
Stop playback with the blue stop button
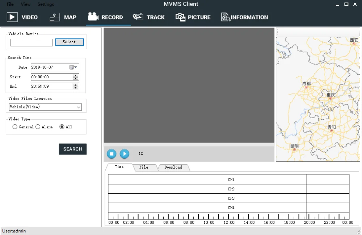coord(111,154)
